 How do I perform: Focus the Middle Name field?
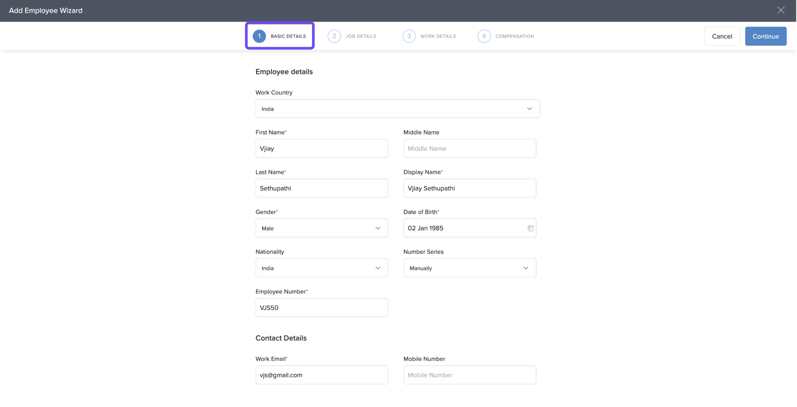[x=469, y=149]
